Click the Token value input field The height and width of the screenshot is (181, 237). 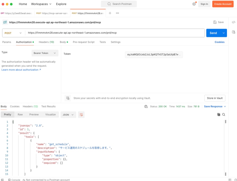click(x=154, y=55)
